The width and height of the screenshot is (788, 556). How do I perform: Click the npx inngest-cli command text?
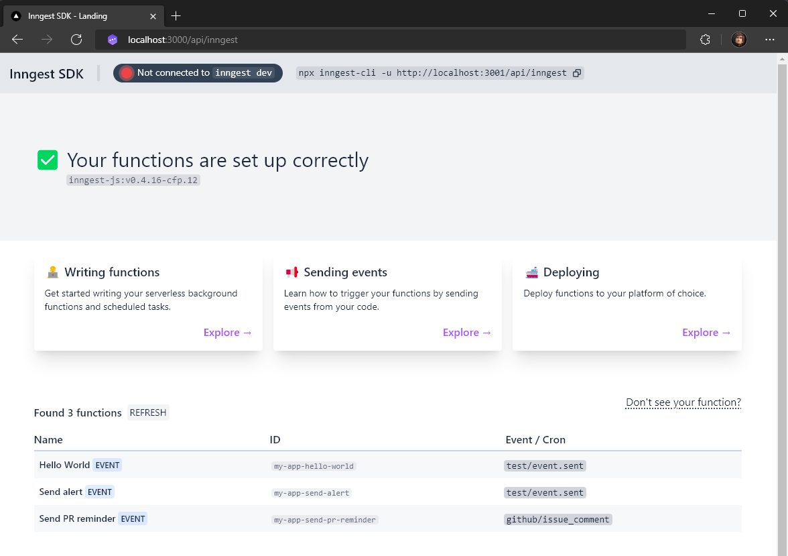(433, 73)
